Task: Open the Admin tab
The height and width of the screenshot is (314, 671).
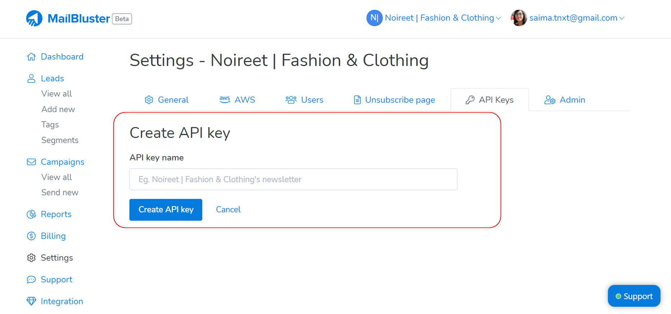Action: click(565, 100)
